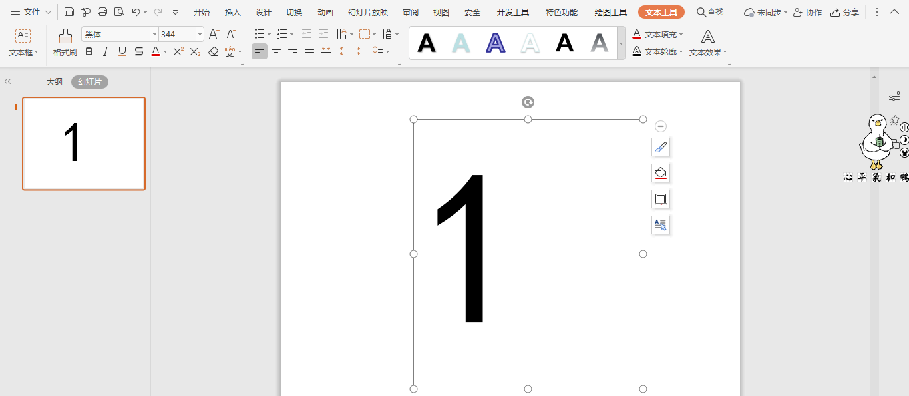Open the 动画 (Animation) tab
This screenshot has height=396, width=909.
[325, 12]
